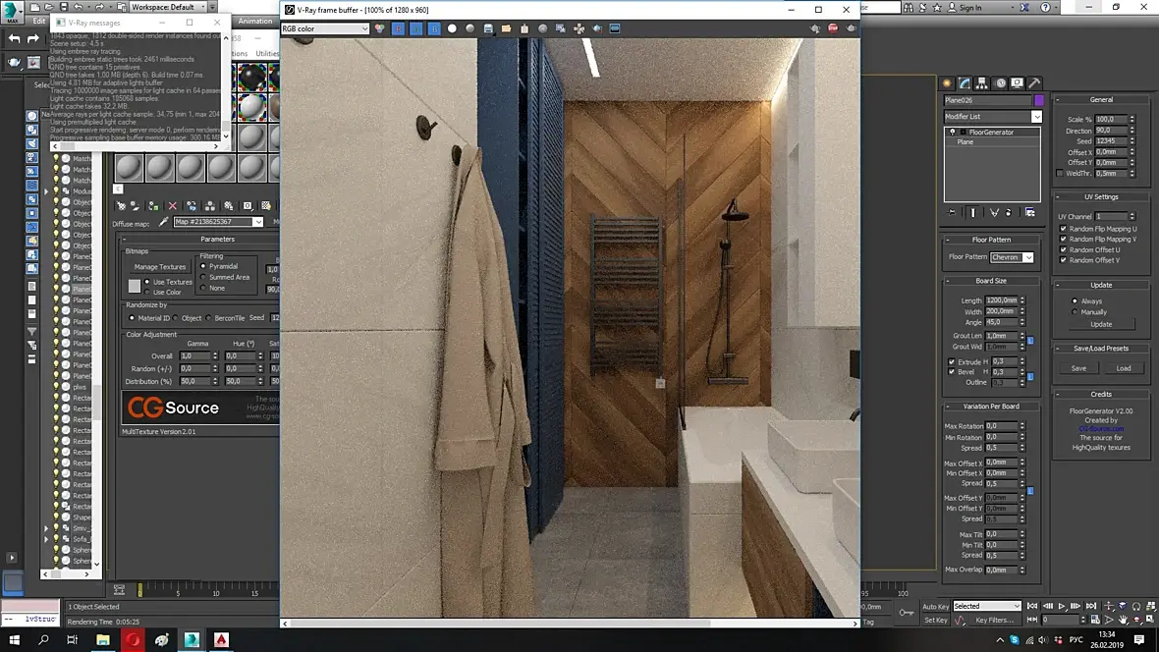Select Summed Area filtering option

click(x=203, y=277)
